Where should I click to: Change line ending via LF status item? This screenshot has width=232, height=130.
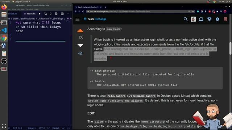coord(49,128)
